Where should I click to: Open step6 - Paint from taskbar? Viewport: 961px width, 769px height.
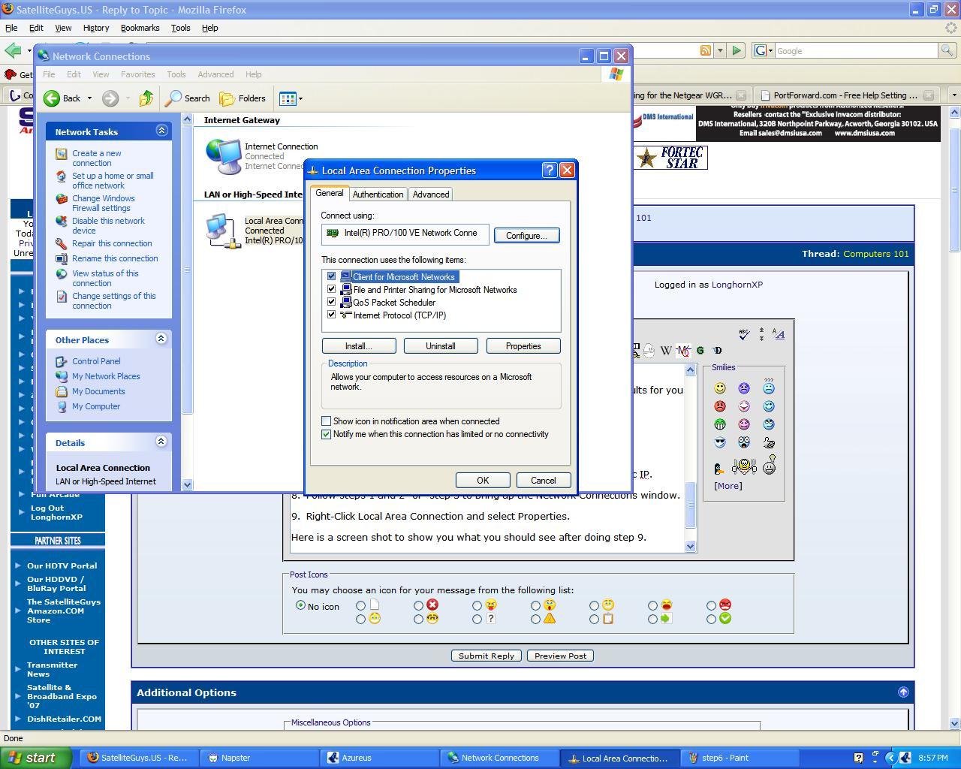(x=740, y=758)
